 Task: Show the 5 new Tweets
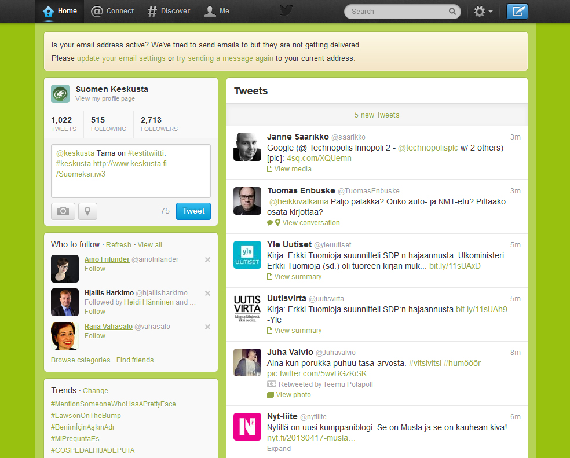pyautogui.click(x=377, y=115)
